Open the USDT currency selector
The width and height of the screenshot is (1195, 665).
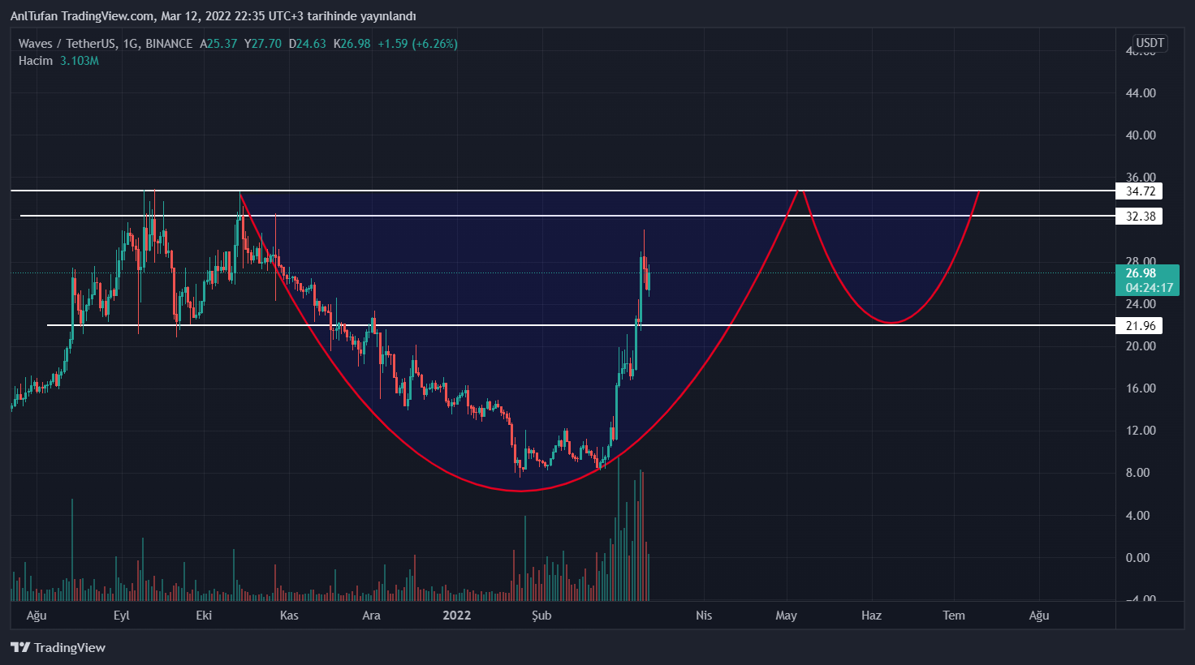[1150, 43]
